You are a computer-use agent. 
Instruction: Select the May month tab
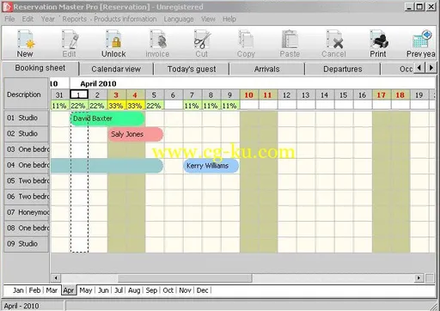pos(86,290)
